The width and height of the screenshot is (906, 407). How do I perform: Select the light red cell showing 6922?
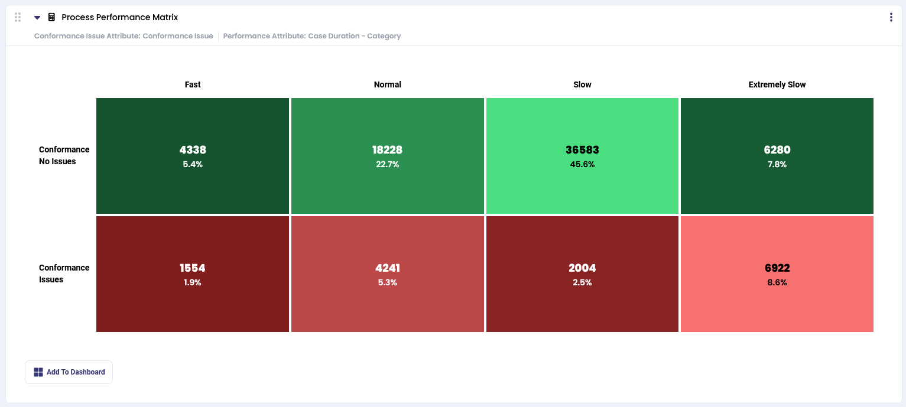click(777, 274)
